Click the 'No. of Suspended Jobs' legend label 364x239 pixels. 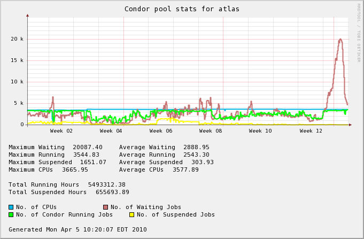(x=176, y=214)
